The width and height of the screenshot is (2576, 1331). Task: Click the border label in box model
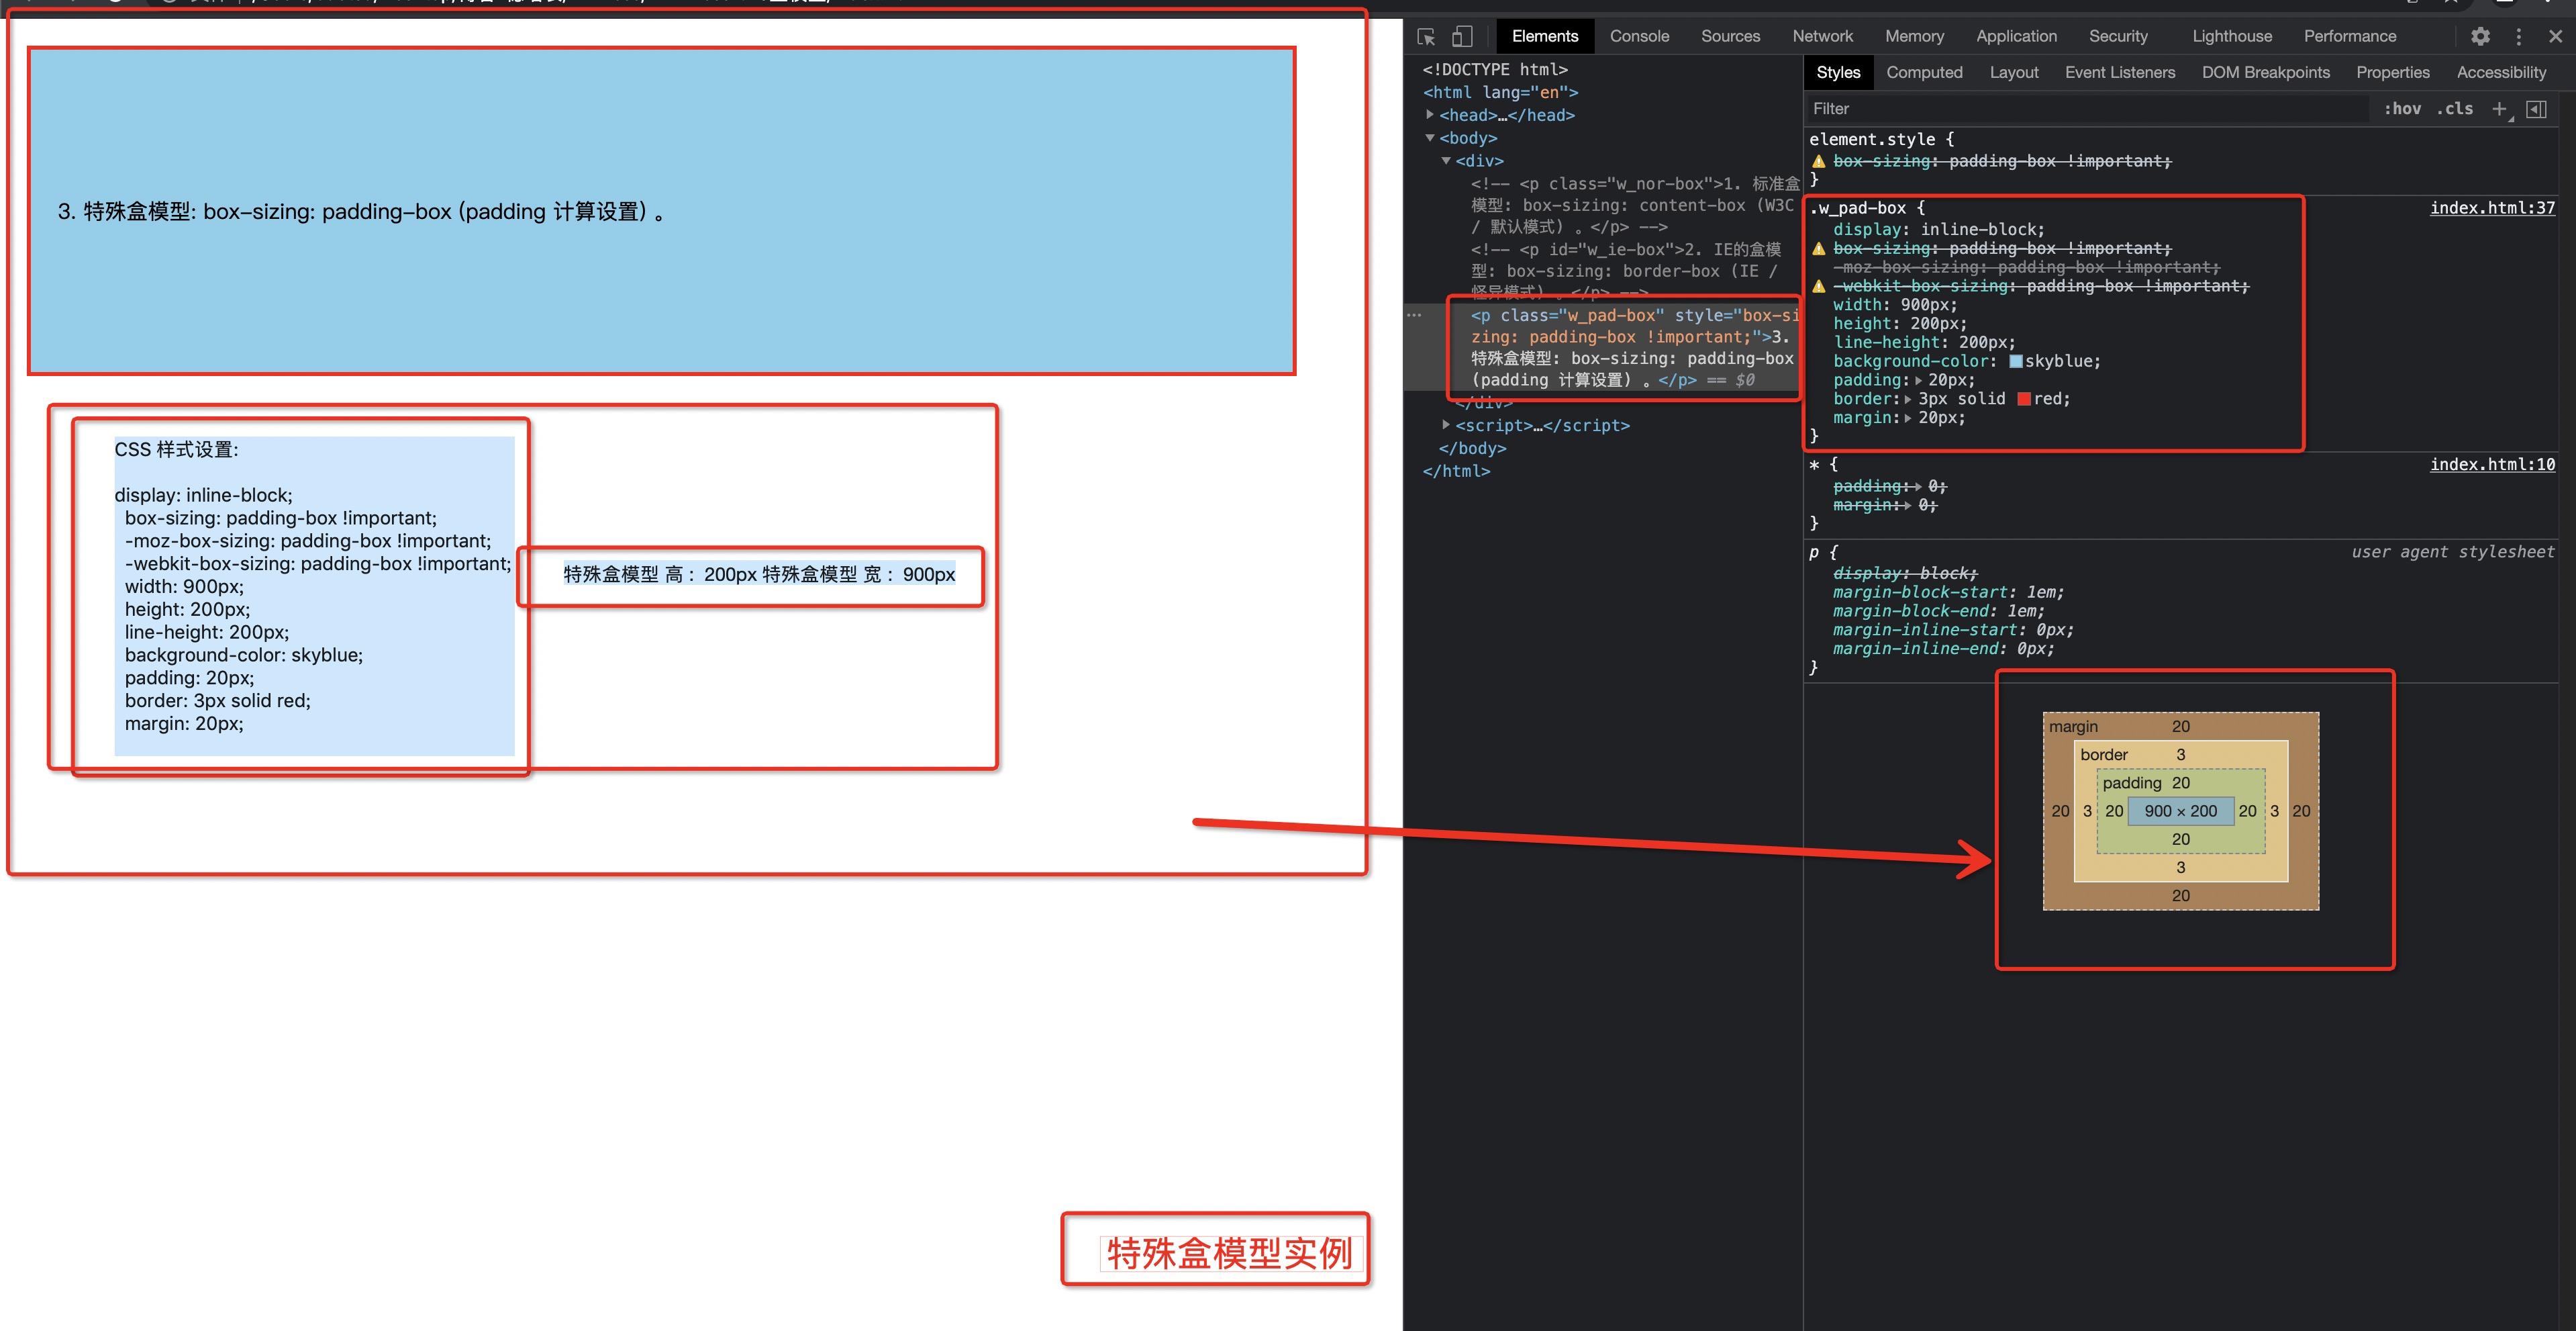click(x=2104, y=755)
